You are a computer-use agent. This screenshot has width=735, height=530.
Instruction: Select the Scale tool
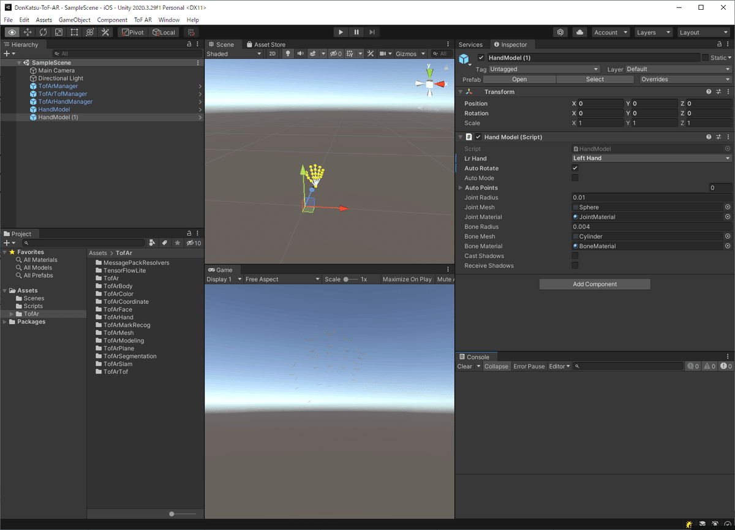(59, 32)
